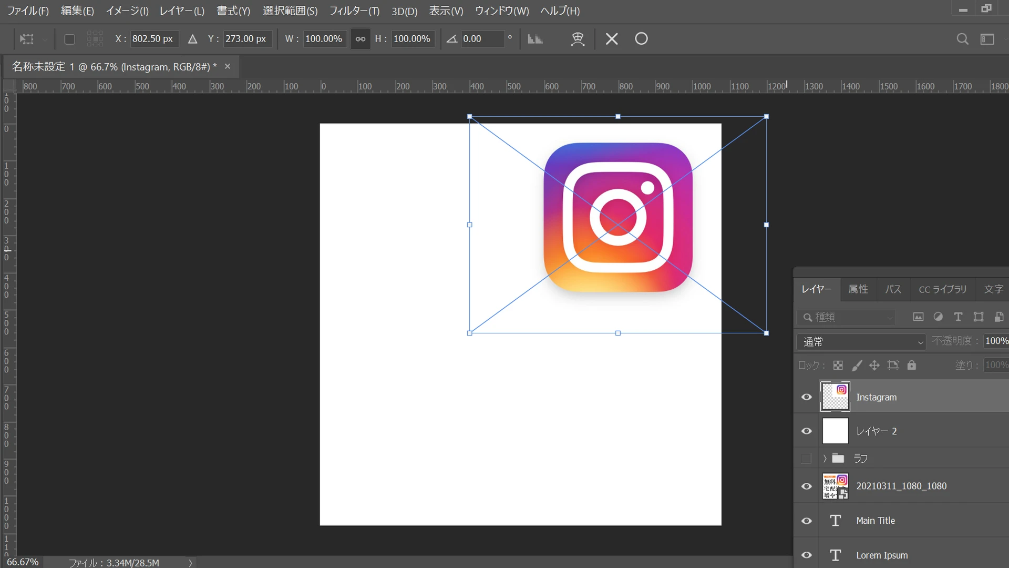
Task: Expand the ラフ layer group
Action: tap(825, 459)
